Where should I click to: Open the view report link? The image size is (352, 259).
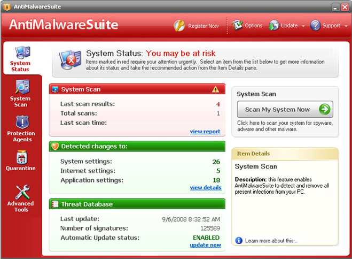point(205,131)
